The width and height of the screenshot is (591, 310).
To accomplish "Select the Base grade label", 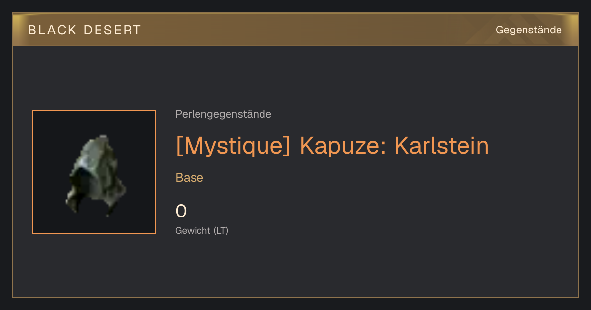I will 190,178.
